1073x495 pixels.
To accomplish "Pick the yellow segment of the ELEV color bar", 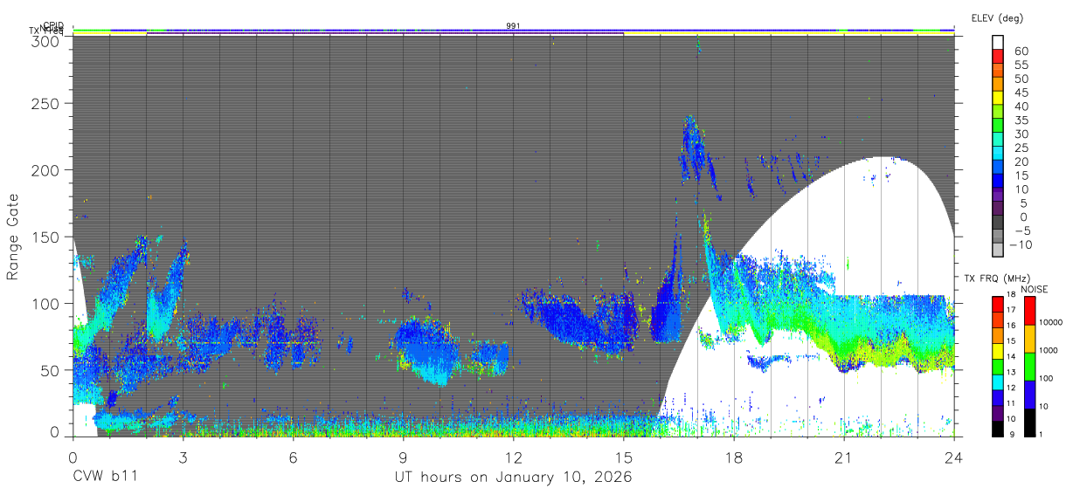I will pyautogui.click(x=998, y=98).
